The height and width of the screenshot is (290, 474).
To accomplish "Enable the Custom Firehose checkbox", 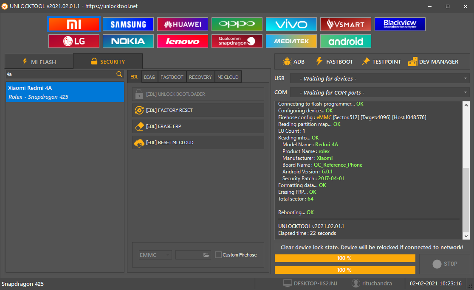I will click(x=218, y=255).
